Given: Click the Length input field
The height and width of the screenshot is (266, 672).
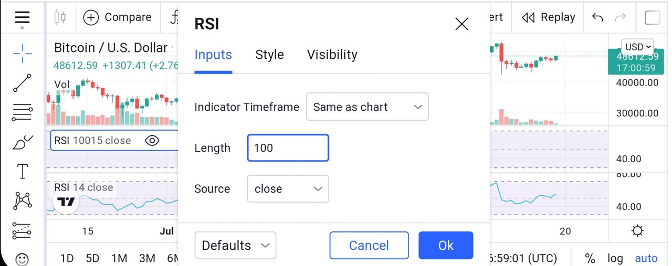Looking at the screenshot, I should click(x=288, y=148).
